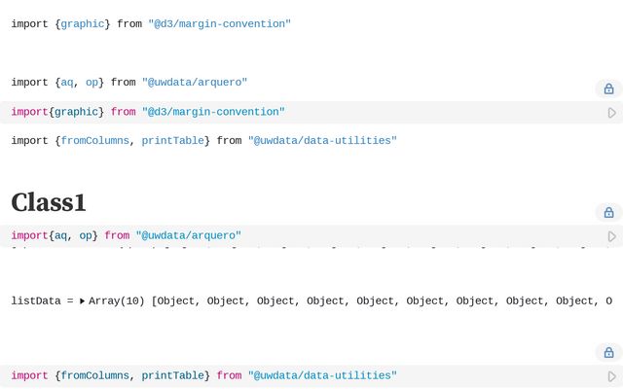Click the Class1 heading
Image resolution: width=623 pixels, height=389 pixels.
coord(49,202)
